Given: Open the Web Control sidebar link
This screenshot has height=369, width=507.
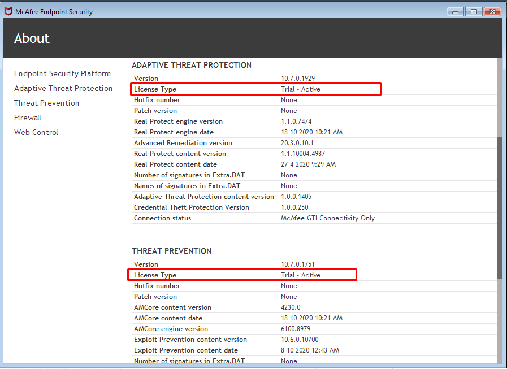Looking at the screenshot, I should point(36,132).
